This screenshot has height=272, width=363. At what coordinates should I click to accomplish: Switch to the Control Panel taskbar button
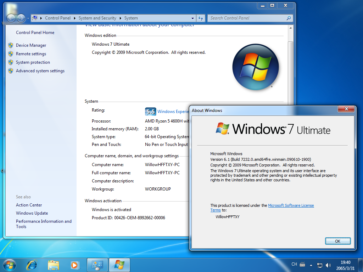tap(97, 265)
